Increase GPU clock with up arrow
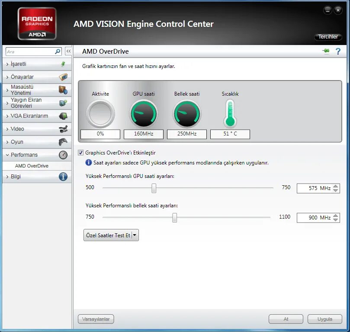Viewport: 350px width, 332px height. click(x=335, y=186)
